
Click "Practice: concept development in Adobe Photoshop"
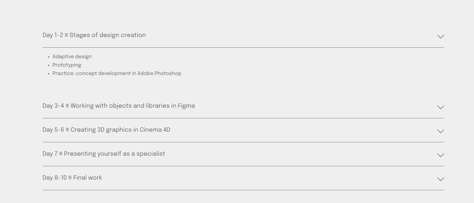[x=117, y=73]
